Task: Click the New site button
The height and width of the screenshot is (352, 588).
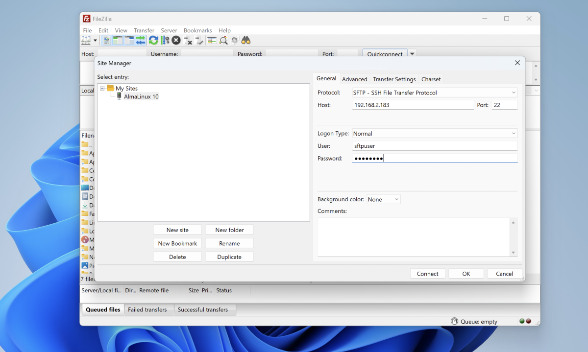Action: pos(177,230)
